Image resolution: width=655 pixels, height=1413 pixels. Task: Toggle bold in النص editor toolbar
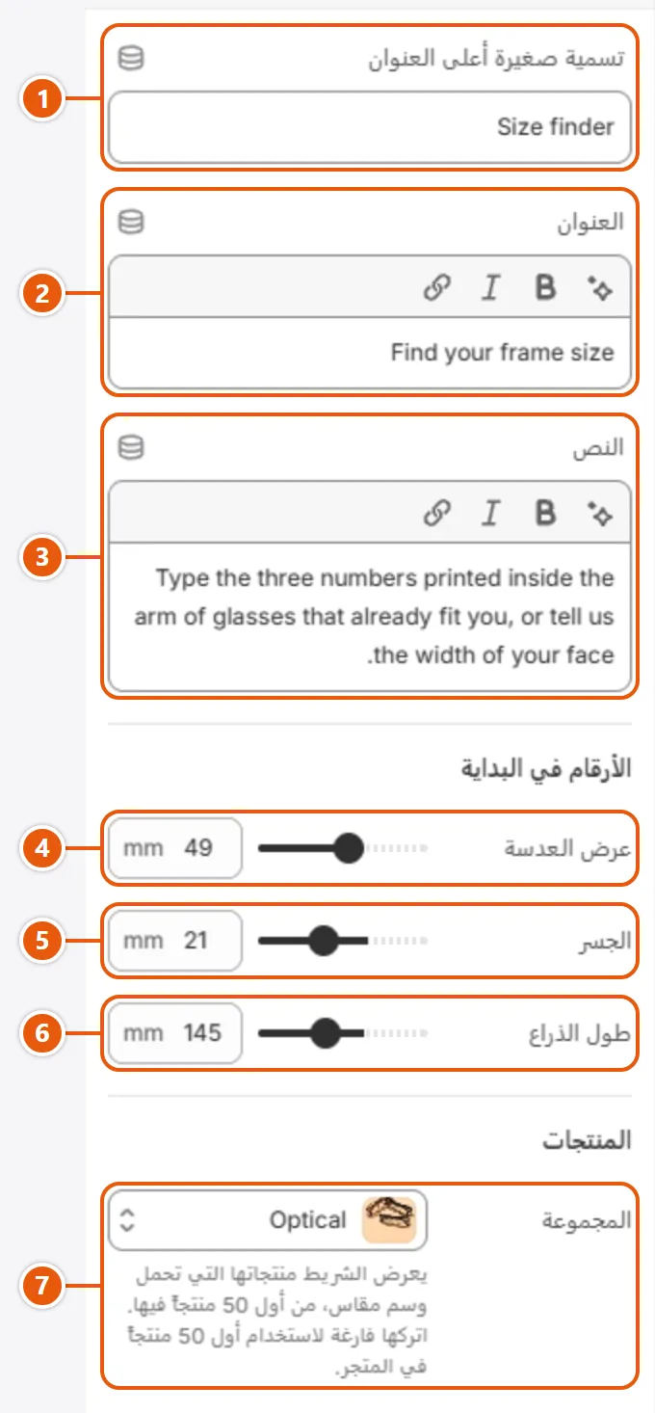[545, 513]
